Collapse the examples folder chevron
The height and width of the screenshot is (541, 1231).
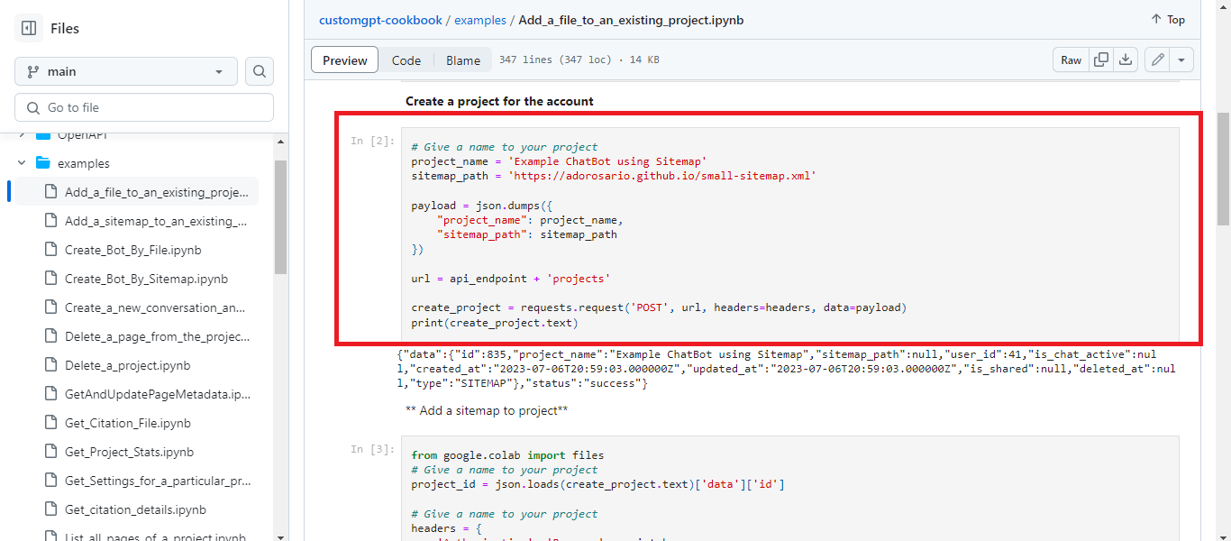pyautogui.click(x=22, y=163)
